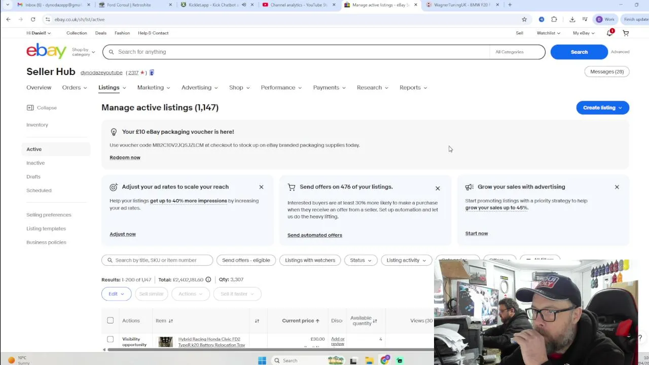Image resolution: width=649 pixels, height=365 pixels.
Task: Click the horizontal scrollbar under the listings table
Action: click(x=269, y=349)
